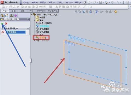Open the 插入(I) menu
The image size is (131, 95).
[x=52, y=2]
